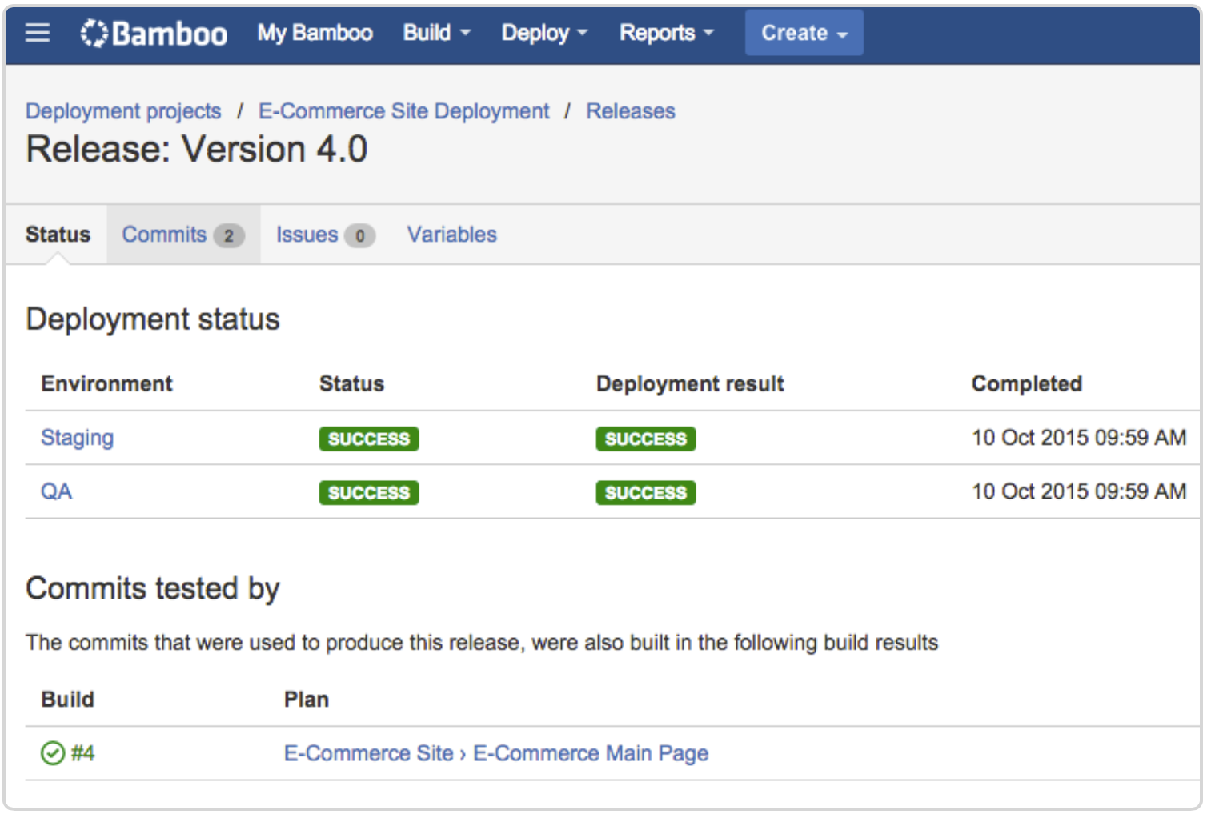Open the Variables tab
This screenshot has width=1207, height=818.
pyautogui.click(x=451, y=235)
